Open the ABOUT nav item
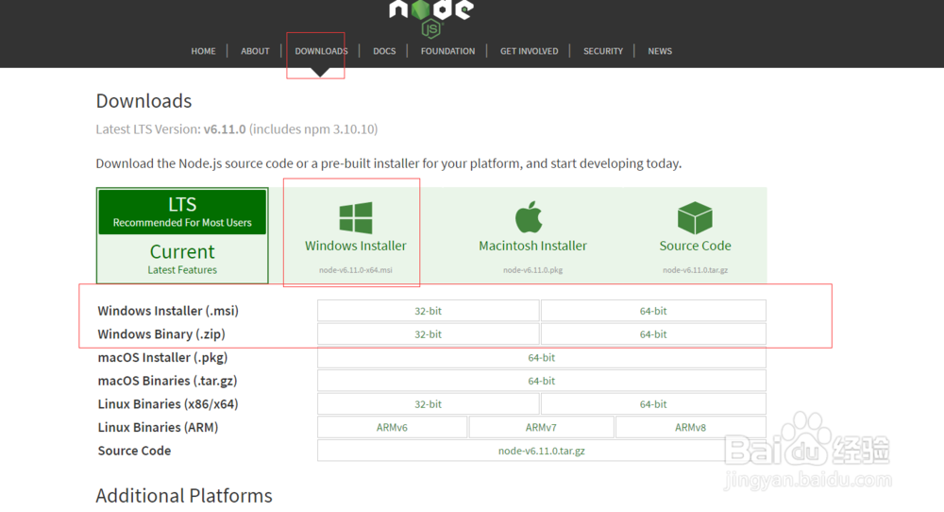 [x=255, y=51]
